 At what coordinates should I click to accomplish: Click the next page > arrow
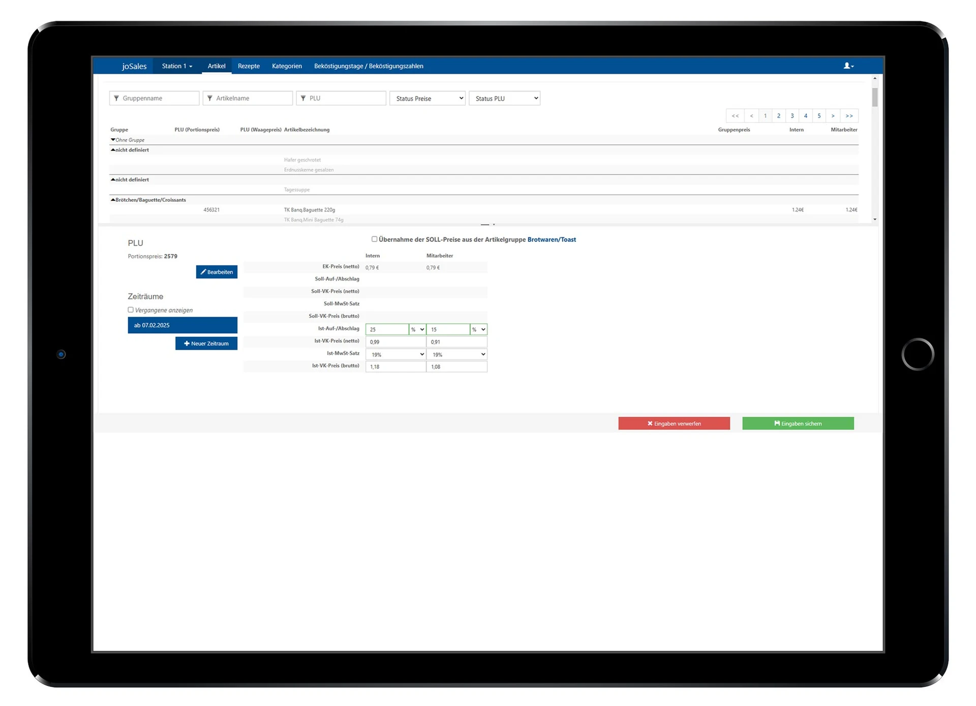(833, 116)
